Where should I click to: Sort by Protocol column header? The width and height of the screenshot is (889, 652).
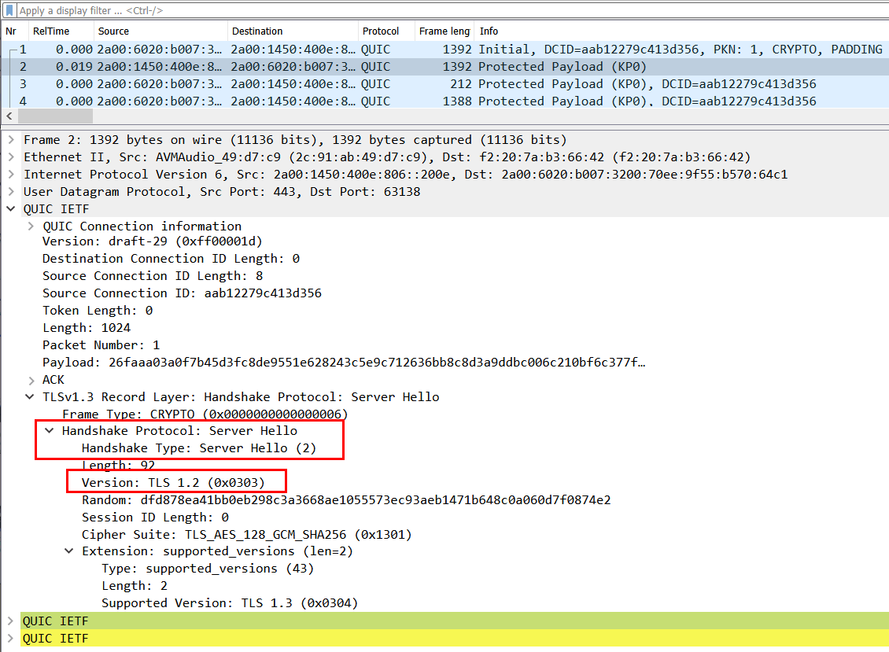click(386, 31)
